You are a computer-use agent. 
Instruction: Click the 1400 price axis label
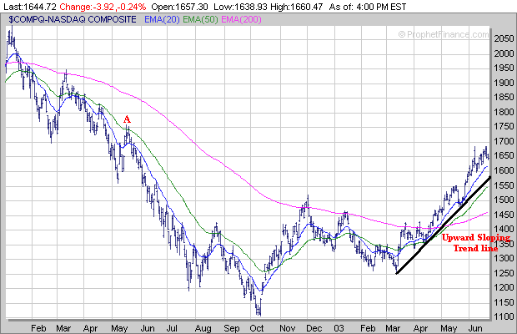[504, 229]
